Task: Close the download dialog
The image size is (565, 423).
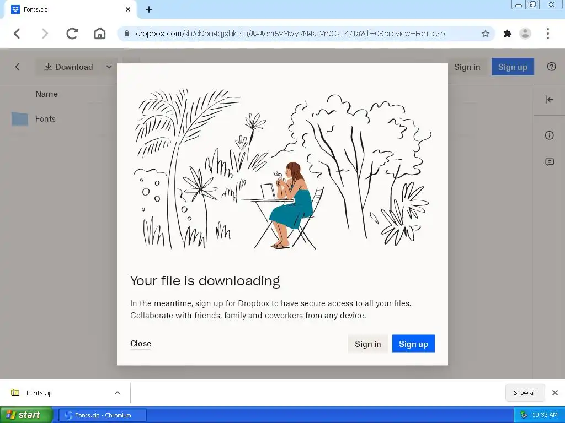Action: pos(141,344)
